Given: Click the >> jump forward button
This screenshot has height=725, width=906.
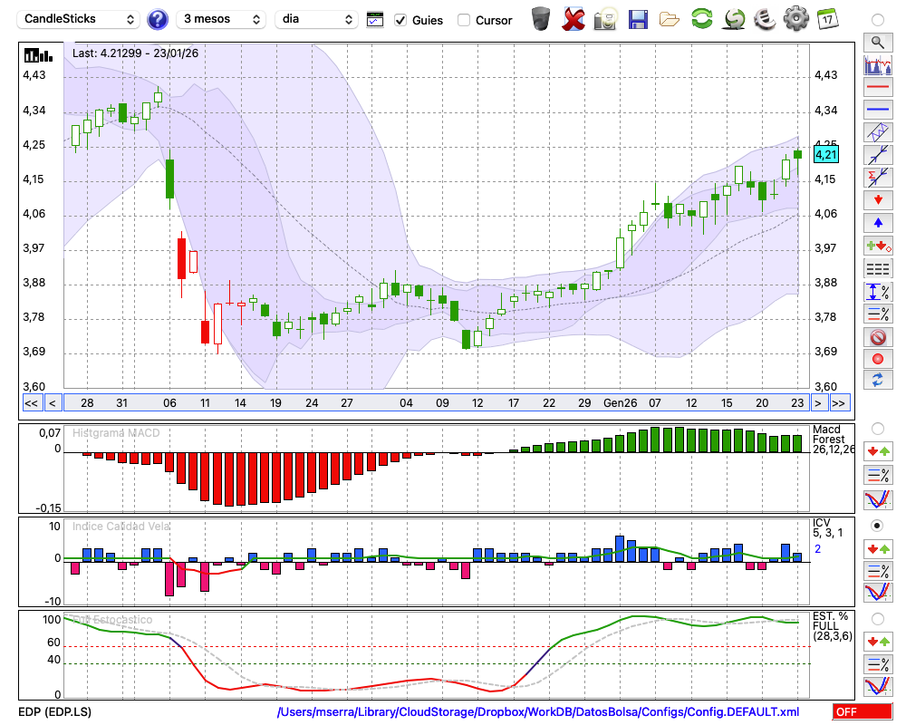Looking at the screenshot, I should [839, 403].
